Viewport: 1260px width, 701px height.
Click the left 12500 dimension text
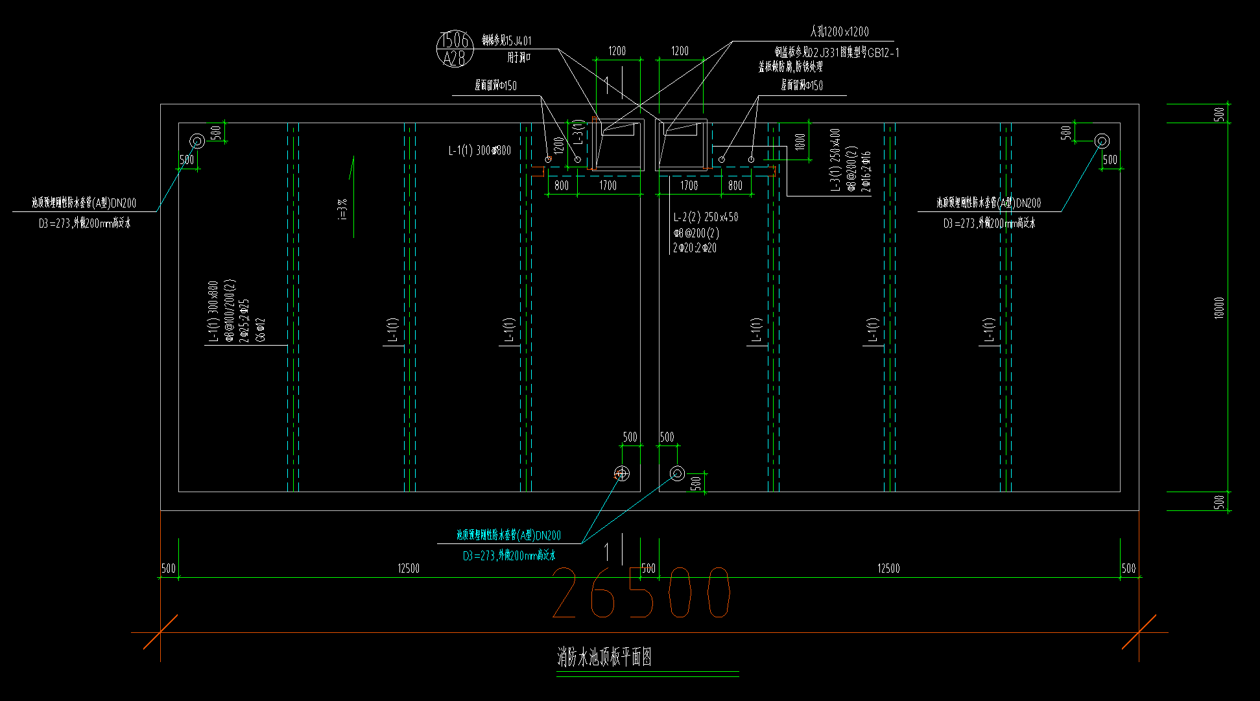coord(409,569)
